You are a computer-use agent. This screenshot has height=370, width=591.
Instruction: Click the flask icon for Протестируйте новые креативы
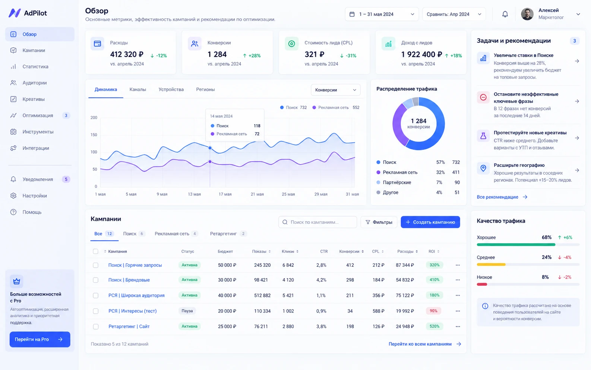483,136
